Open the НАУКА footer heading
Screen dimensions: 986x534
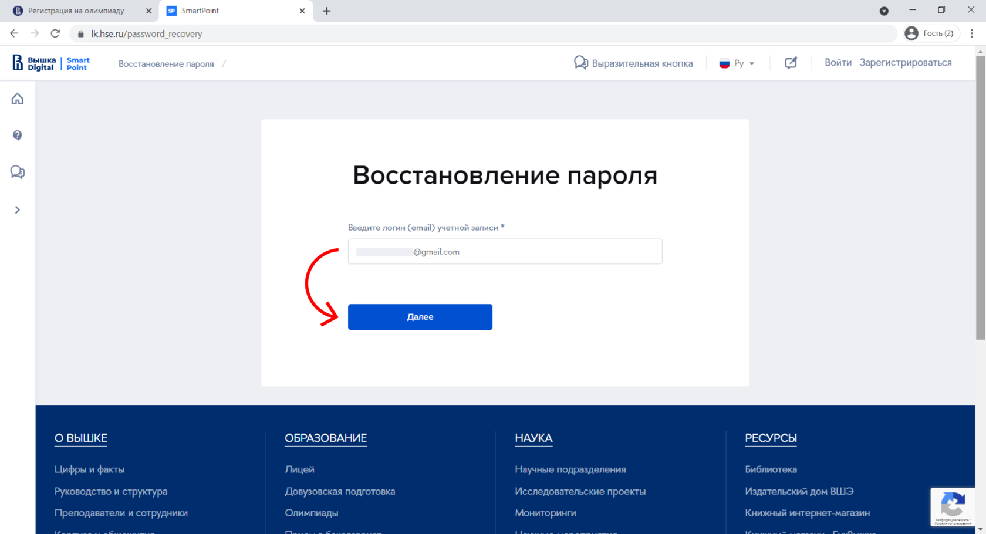click(x=533, y=438)
